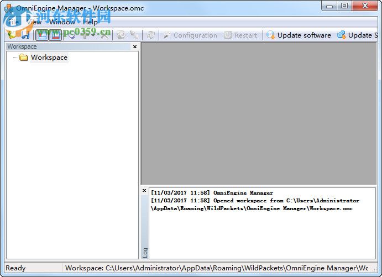
Task: Minimize the OmniEngine Manager window
Action: [x=329, y=6]
